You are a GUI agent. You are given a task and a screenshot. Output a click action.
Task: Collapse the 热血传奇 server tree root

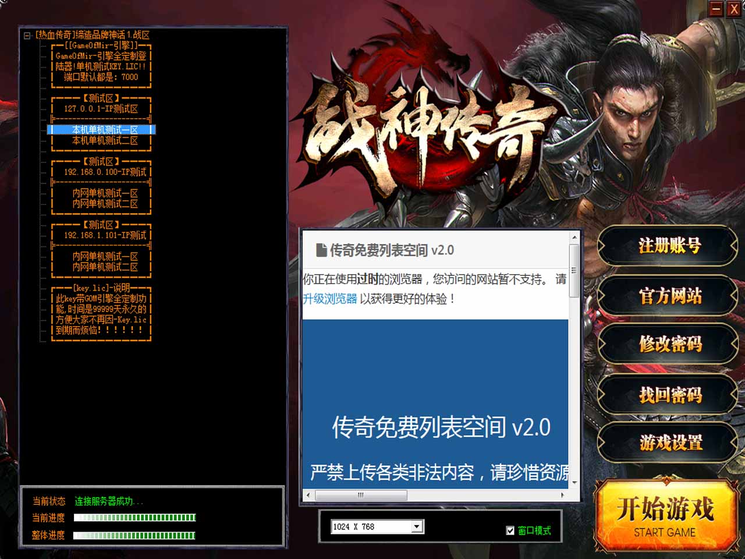coord(27,36)
